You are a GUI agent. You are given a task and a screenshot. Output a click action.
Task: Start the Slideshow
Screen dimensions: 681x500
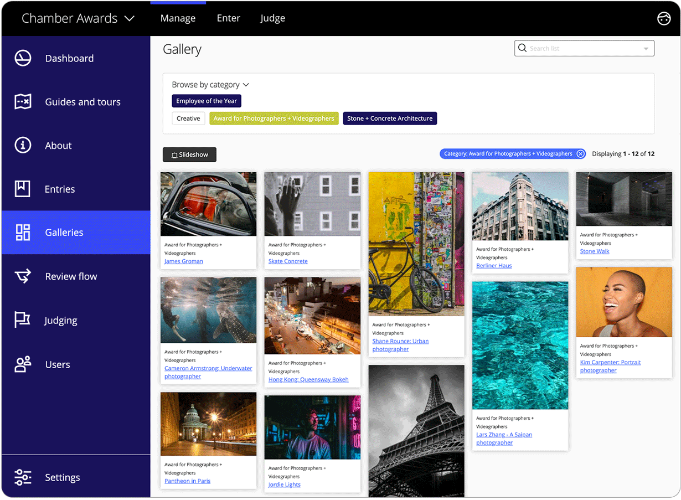point(189,154)
